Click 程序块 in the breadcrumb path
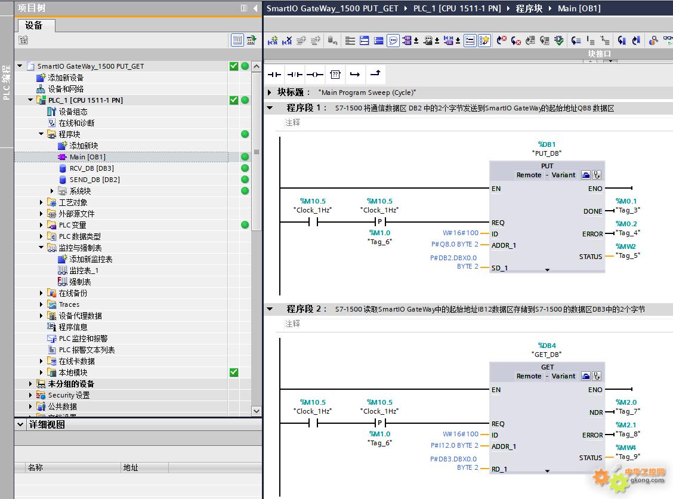Viewport: 673px width, 499px height. pos(529,8)
